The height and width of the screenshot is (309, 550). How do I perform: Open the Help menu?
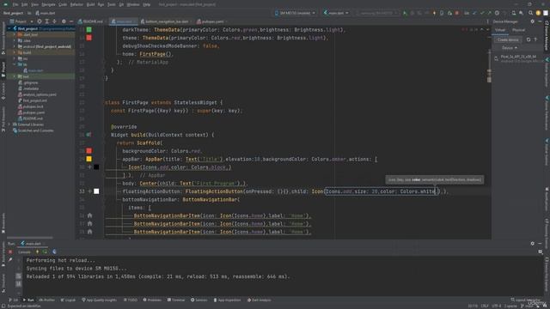[x=147, y=4]
